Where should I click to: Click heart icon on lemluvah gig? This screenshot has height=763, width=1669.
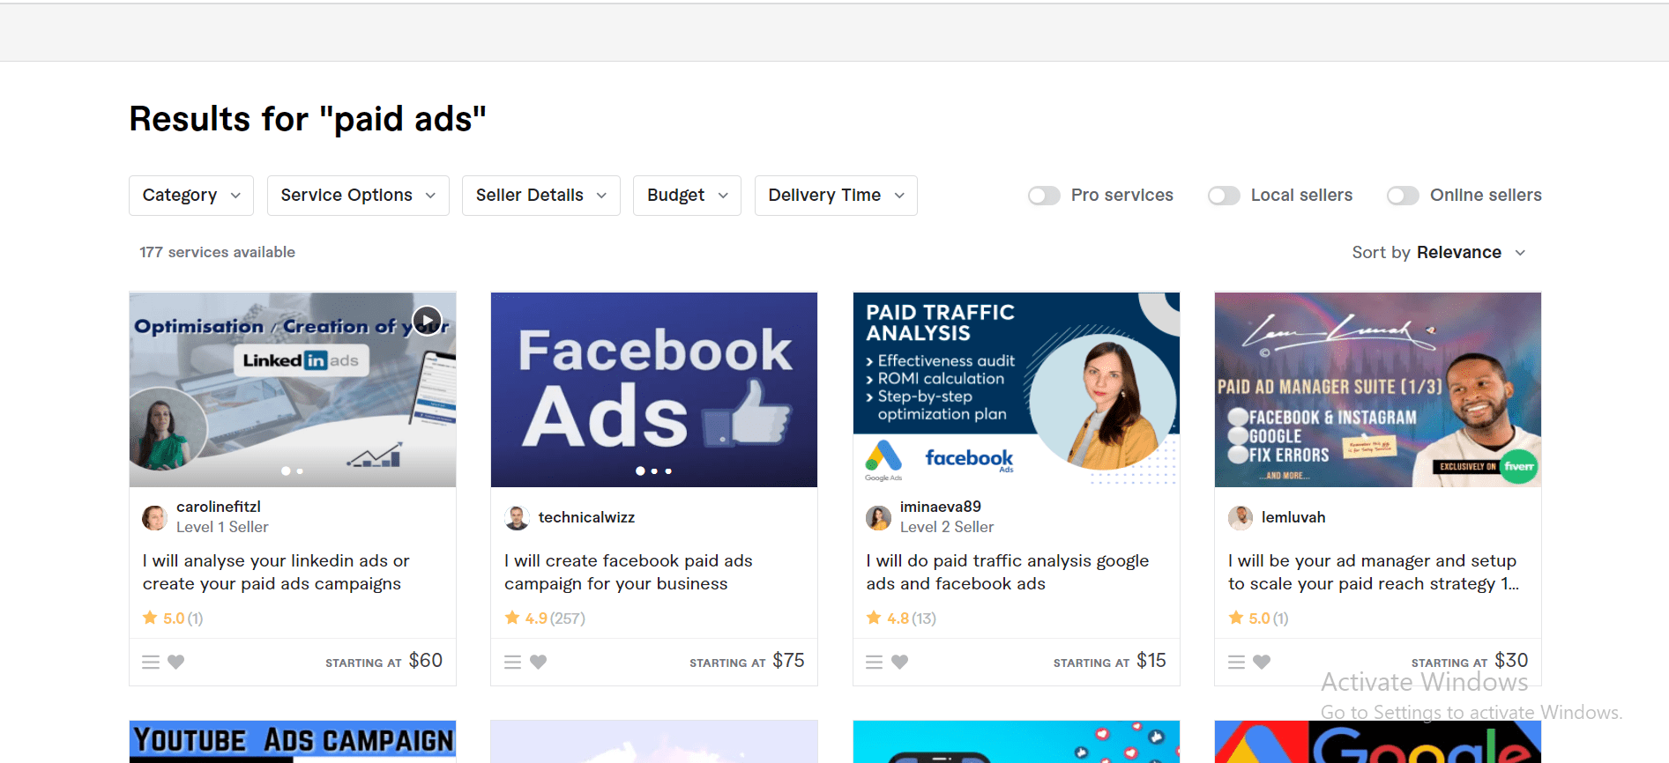point(1263,662)
